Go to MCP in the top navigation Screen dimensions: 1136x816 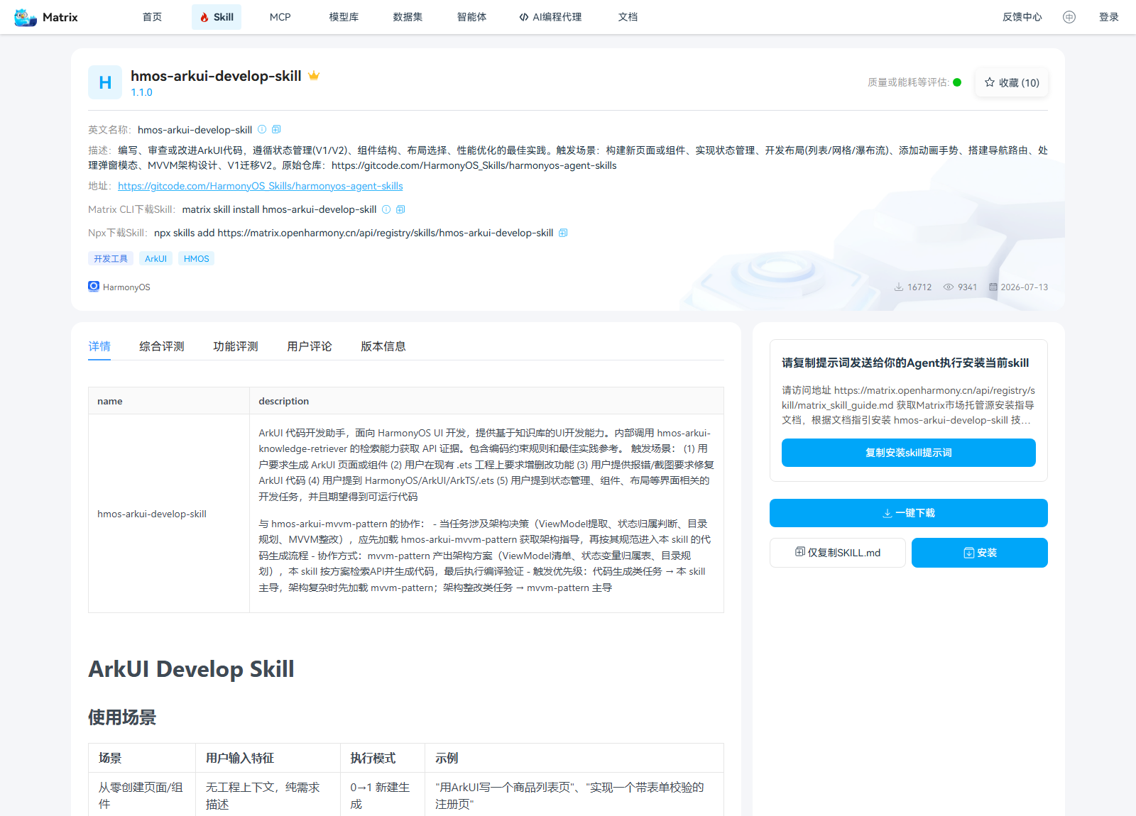280,17
